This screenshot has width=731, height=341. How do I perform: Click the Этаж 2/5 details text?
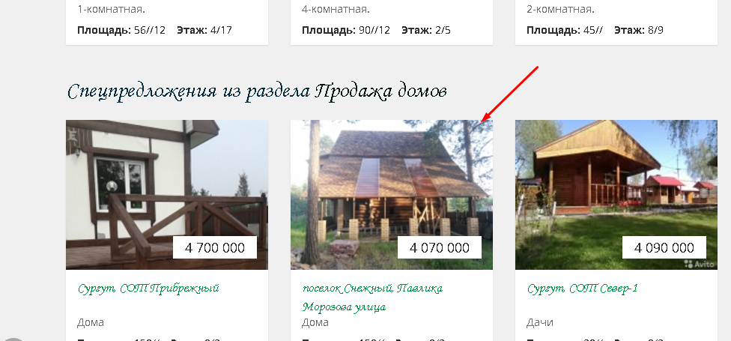pyautogui.click(x=426, y=31)
